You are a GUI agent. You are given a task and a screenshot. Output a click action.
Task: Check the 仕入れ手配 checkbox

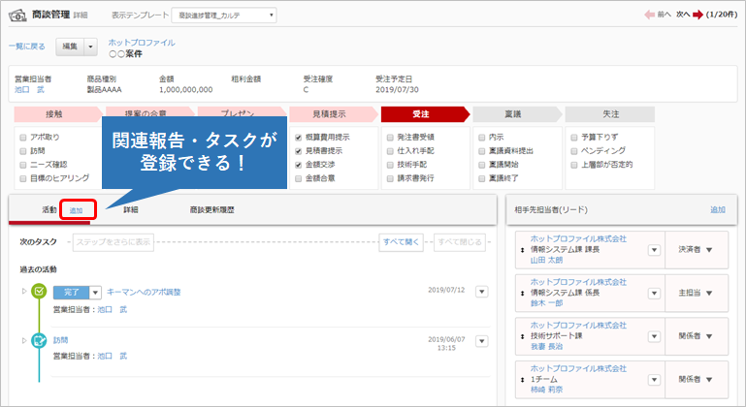click(390, 151)
